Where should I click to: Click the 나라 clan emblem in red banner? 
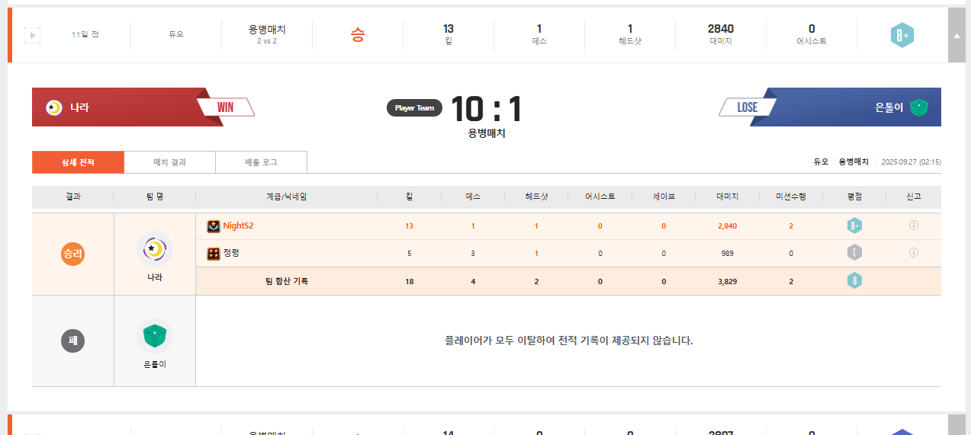coord(53,107)
